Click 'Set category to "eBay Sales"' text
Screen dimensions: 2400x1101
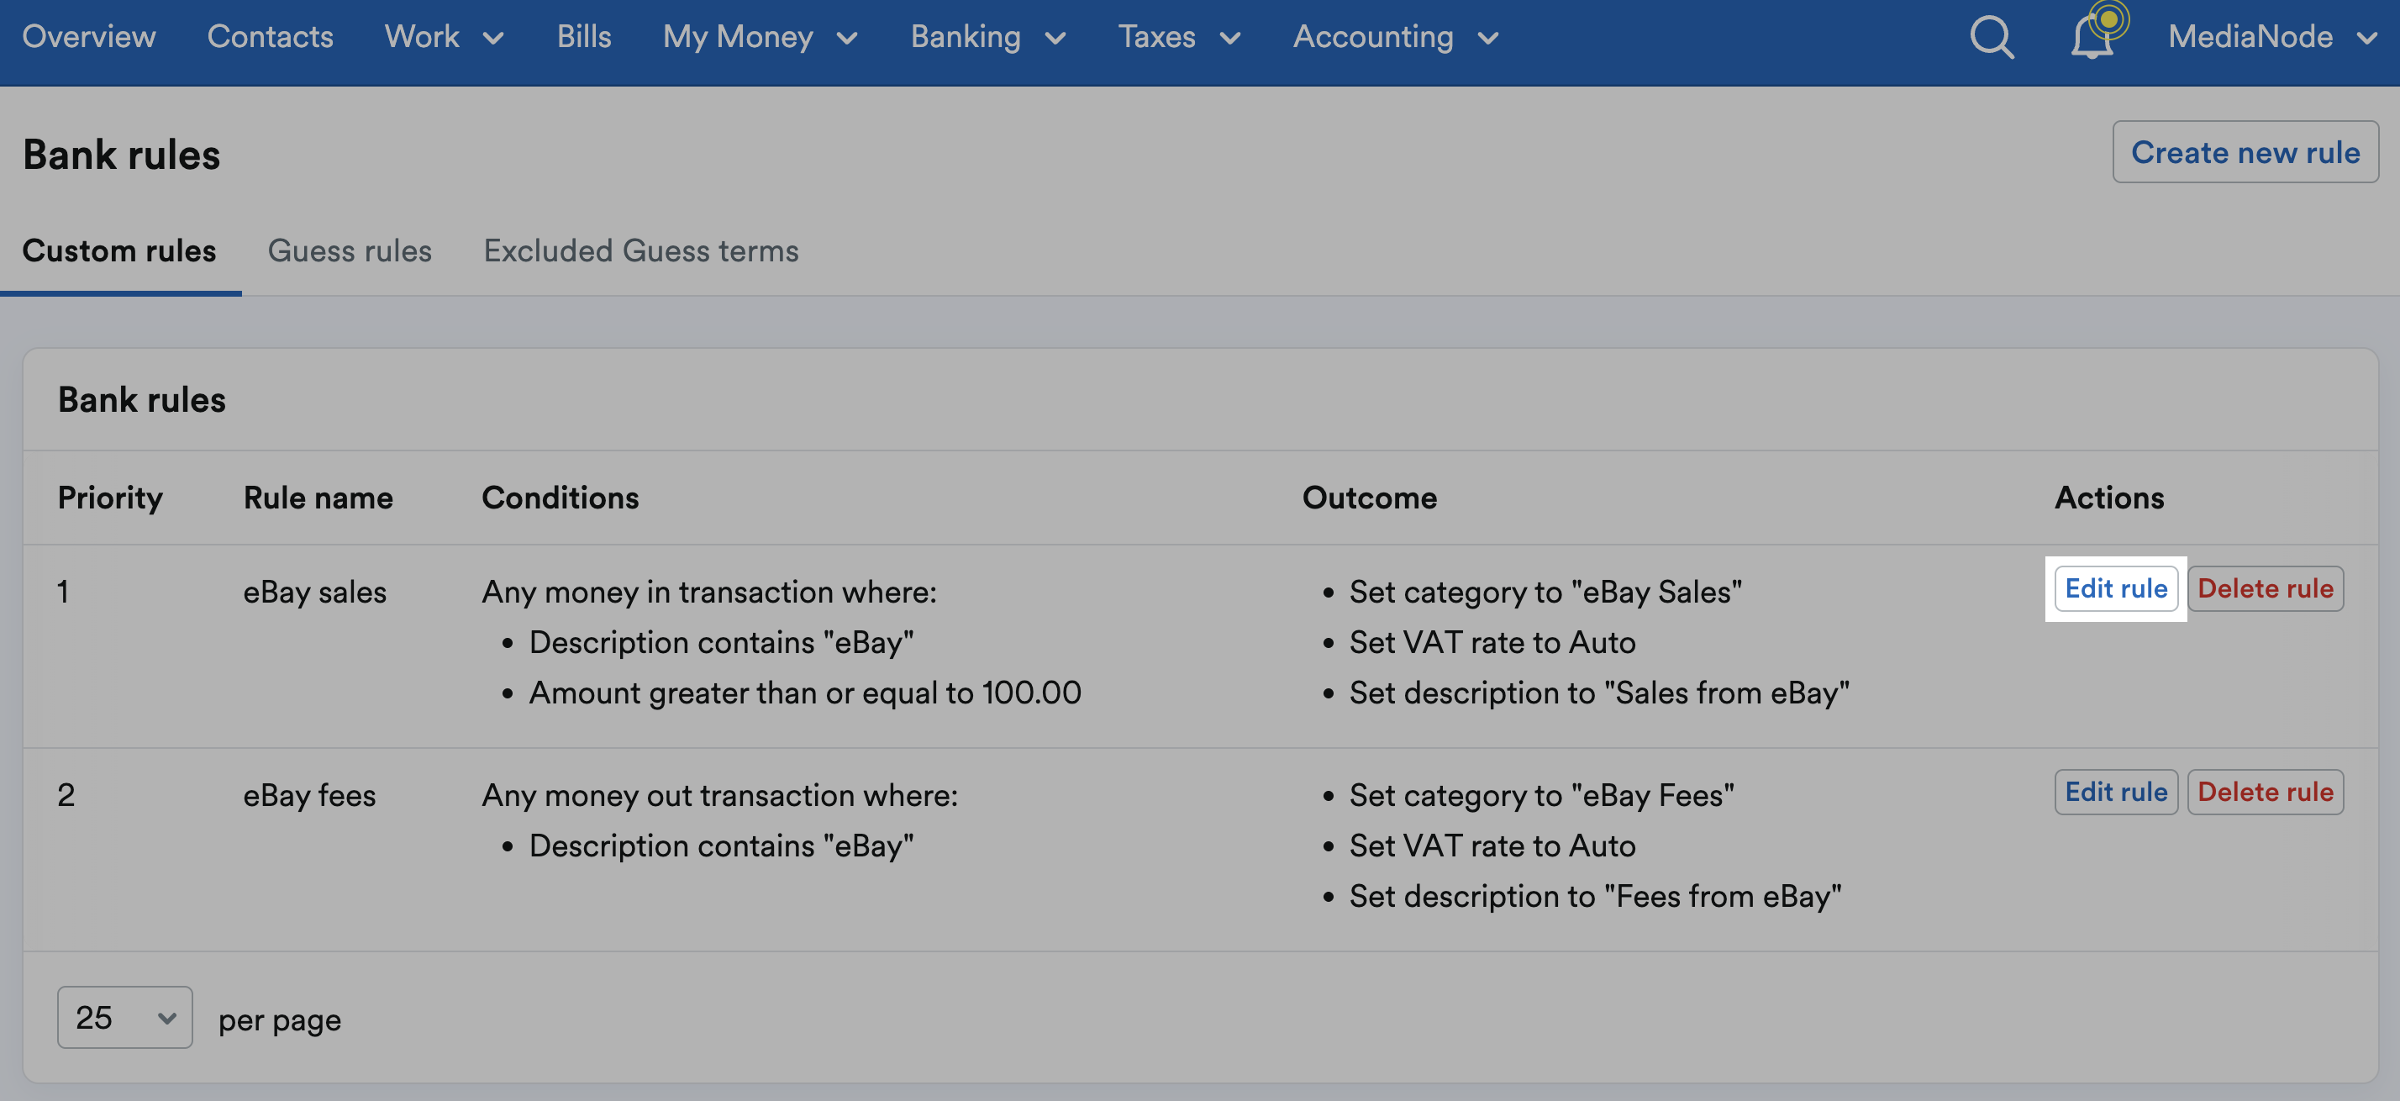point(1545,592)
